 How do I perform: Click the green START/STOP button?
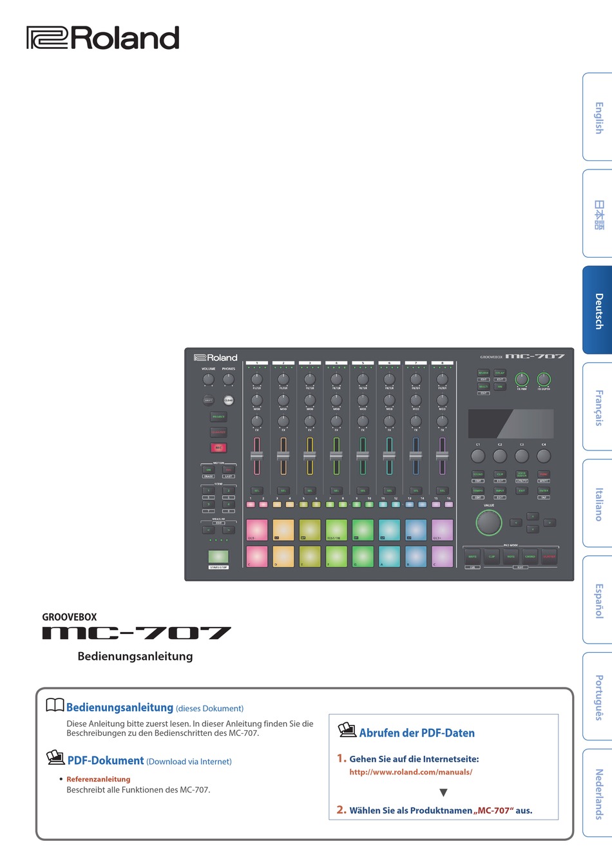pyautogui.click(x=218, y=557)
